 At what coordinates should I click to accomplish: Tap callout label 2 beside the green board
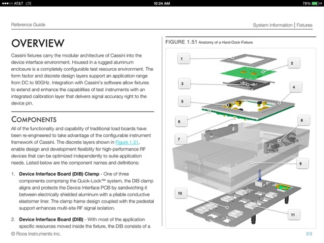click(x=293, y=63)
